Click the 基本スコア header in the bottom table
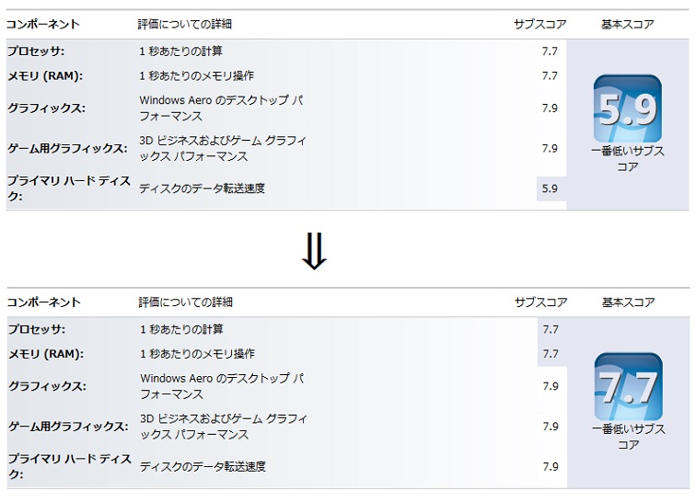 (x=628, y=302)
